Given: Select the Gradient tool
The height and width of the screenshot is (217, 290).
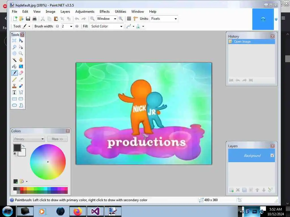Looking at the screenshot, I should pyautogui.click(x=21, y=66).
